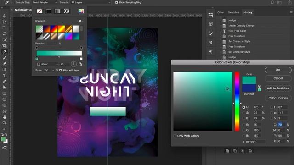Select the L lightness radio button
Viewport: 294px width, 165px height.
click(271, 107)
